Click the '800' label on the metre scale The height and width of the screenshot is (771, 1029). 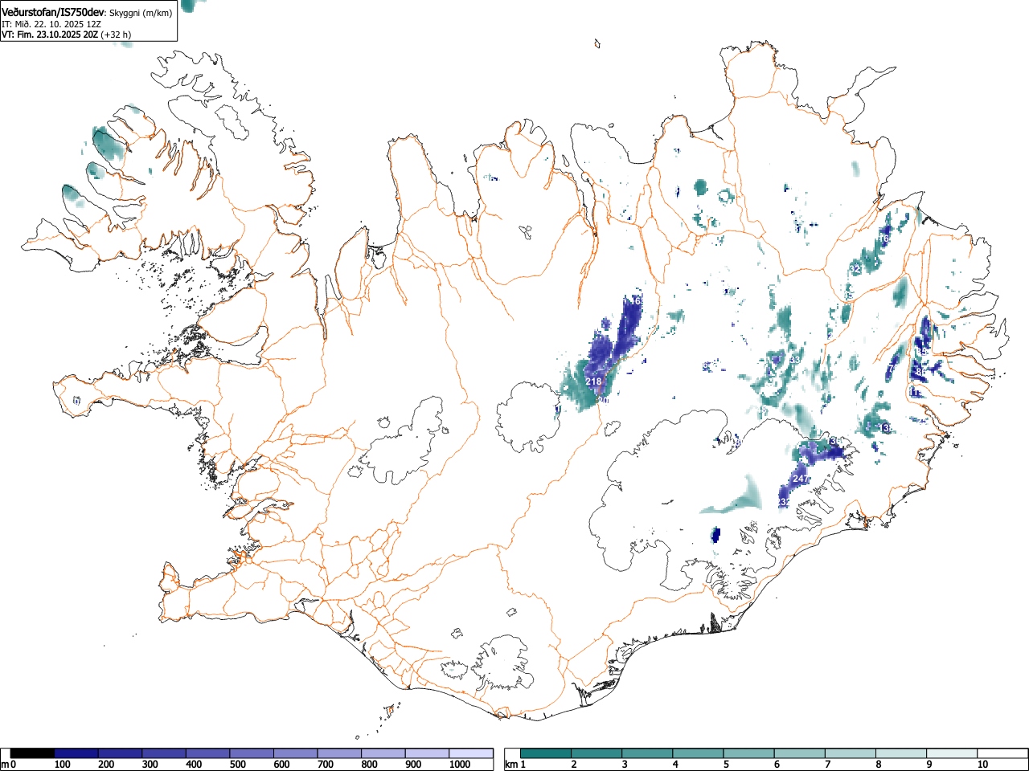pyautogui.click(x=369, y=765)
